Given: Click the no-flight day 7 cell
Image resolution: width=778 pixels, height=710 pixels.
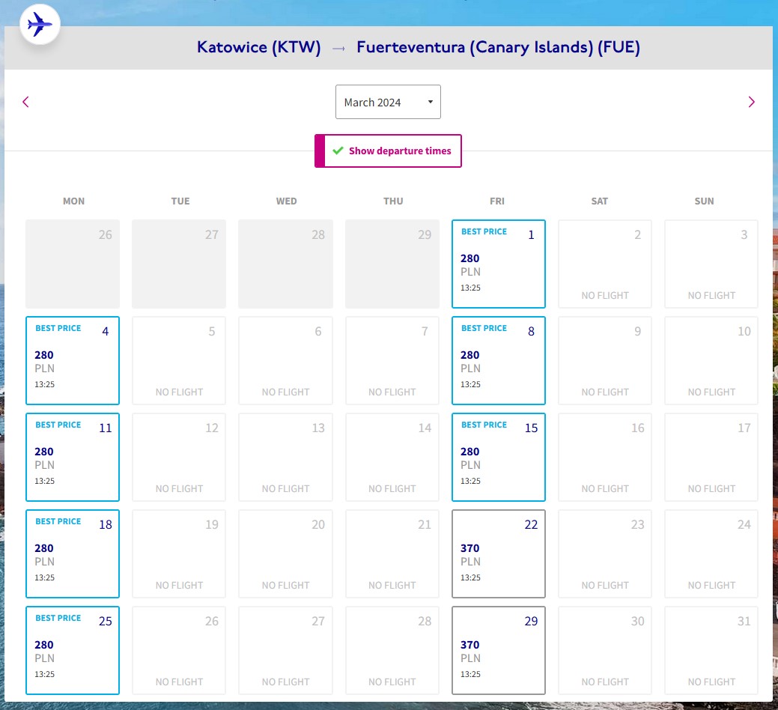Looking at the screenshot, I should pyautogui.click(x=392, y=361).
